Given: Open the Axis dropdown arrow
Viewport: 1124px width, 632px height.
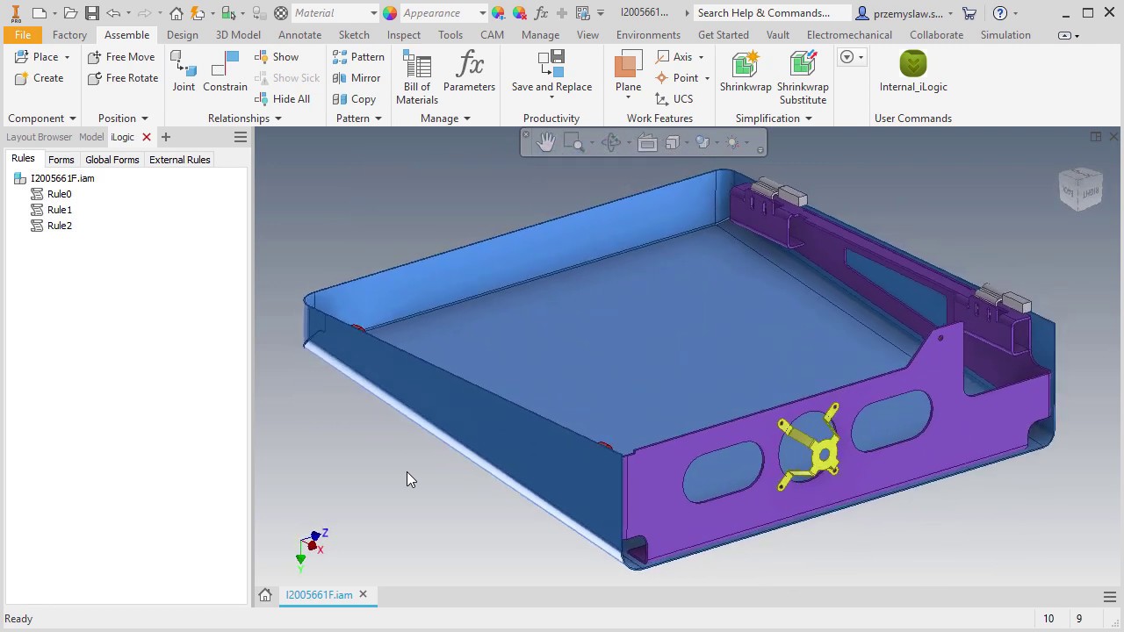Looking at the screenshot, I should tap(701, 57).
